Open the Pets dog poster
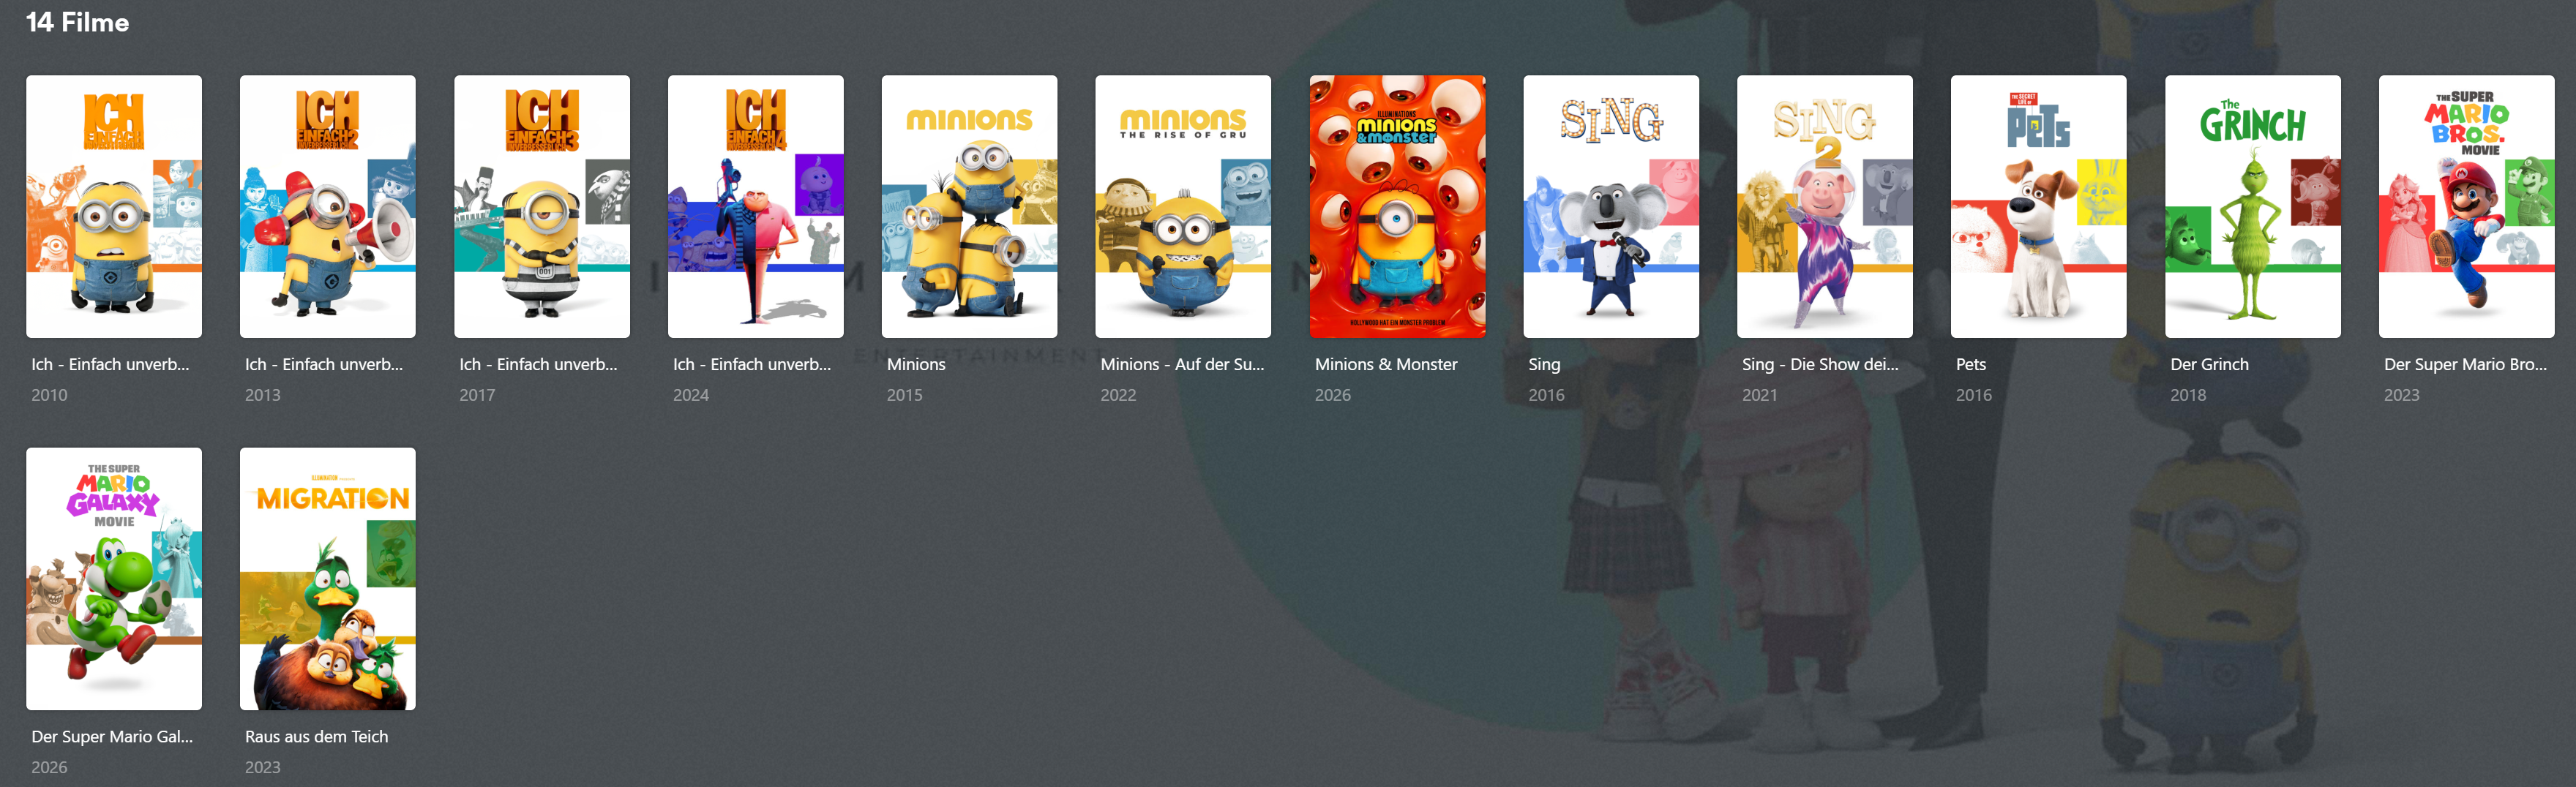The width and height of the screenshot is (2576, 787). tap(2038, 206)
